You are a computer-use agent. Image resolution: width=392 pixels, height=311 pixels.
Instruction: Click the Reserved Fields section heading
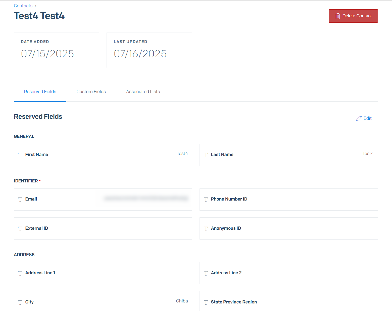pyautogui.click(x=38, y=116)
